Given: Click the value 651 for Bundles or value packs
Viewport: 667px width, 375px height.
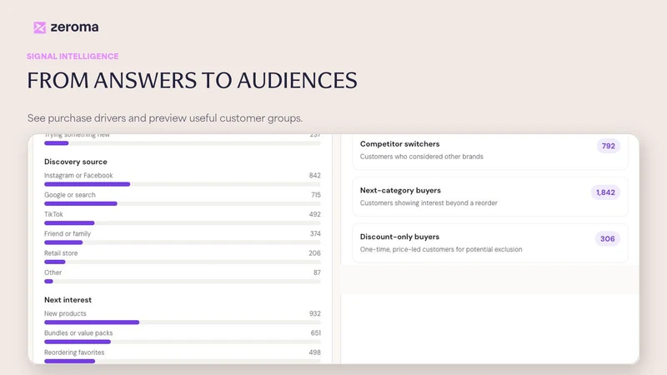Looking at the screenshot, I should click(x=316, y=332).
